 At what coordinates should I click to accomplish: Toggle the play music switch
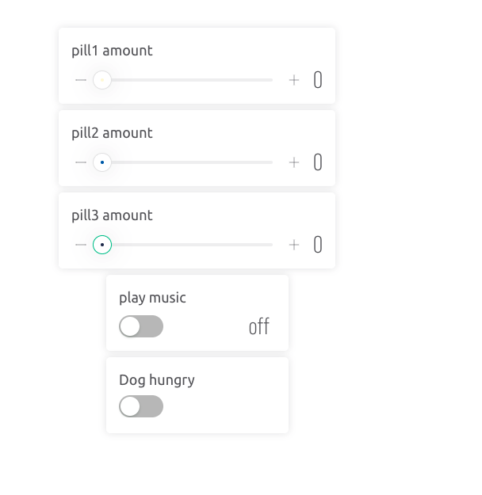pos(141,326)
